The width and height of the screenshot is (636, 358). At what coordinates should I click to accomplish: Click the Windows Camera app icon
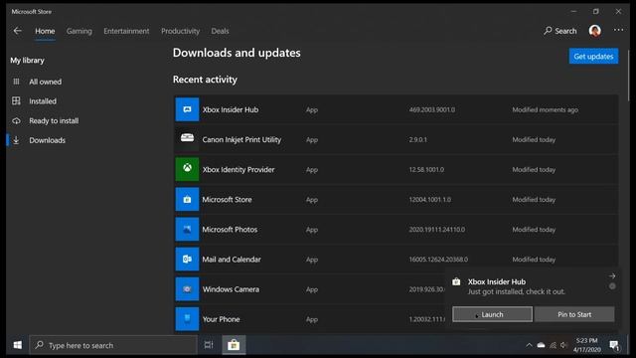pos(187,289)
